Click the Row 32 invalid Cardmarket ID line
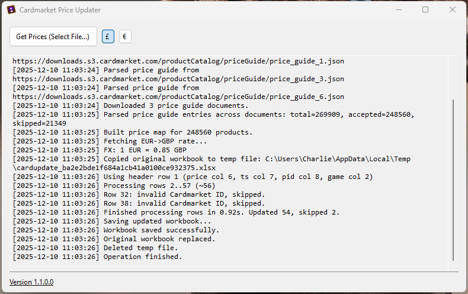 tap(184, 194)
